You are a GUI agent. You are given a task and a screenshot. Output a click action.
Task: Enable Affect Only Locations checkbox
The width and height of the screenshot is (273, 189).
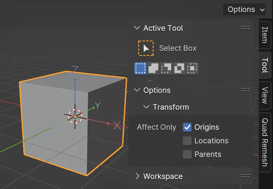click(187, 141)
